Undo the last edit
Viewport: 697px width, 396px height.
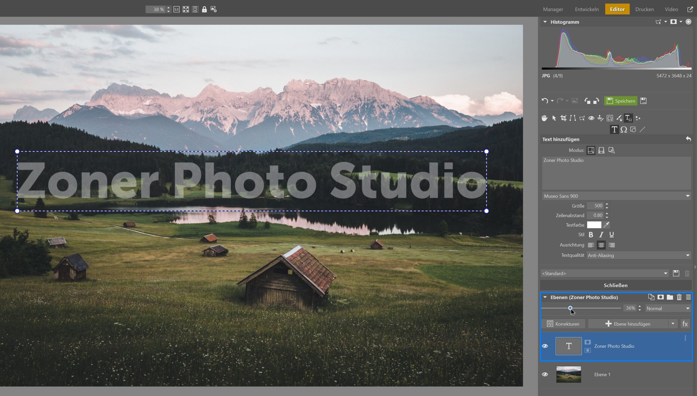point(545,101)
